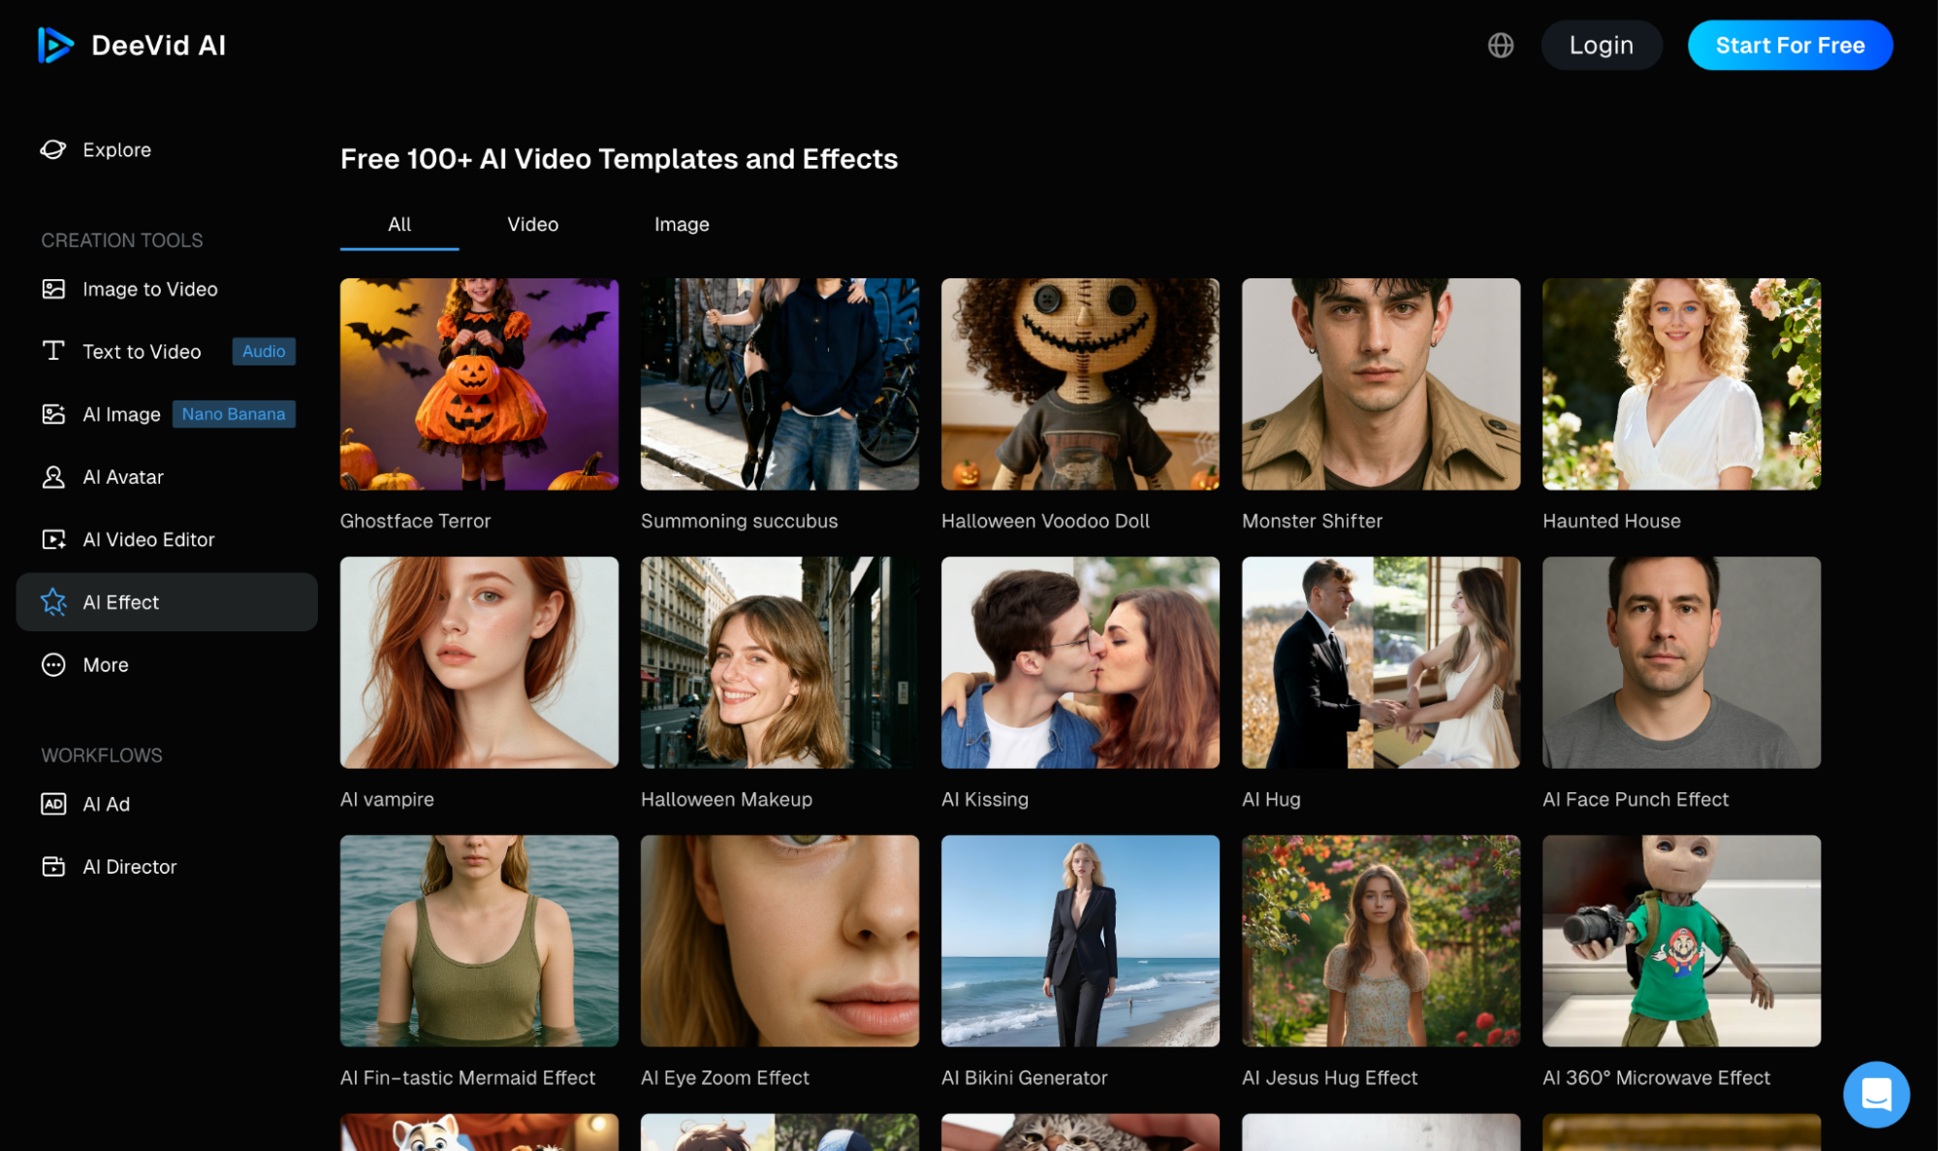Select the AI Director workflow icon
The image size is (1938, 1151).
[53, 866]
